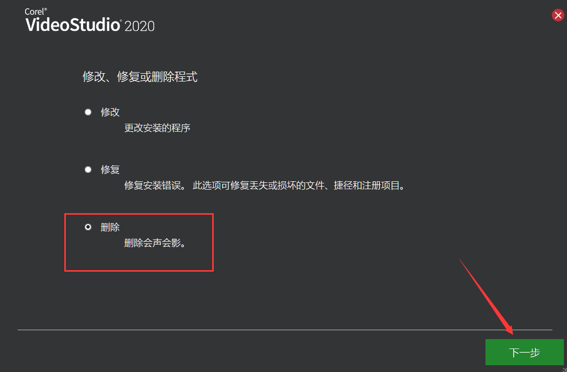Click the 删除会声会影 description text
567x372 pixels.
[155, 243]
